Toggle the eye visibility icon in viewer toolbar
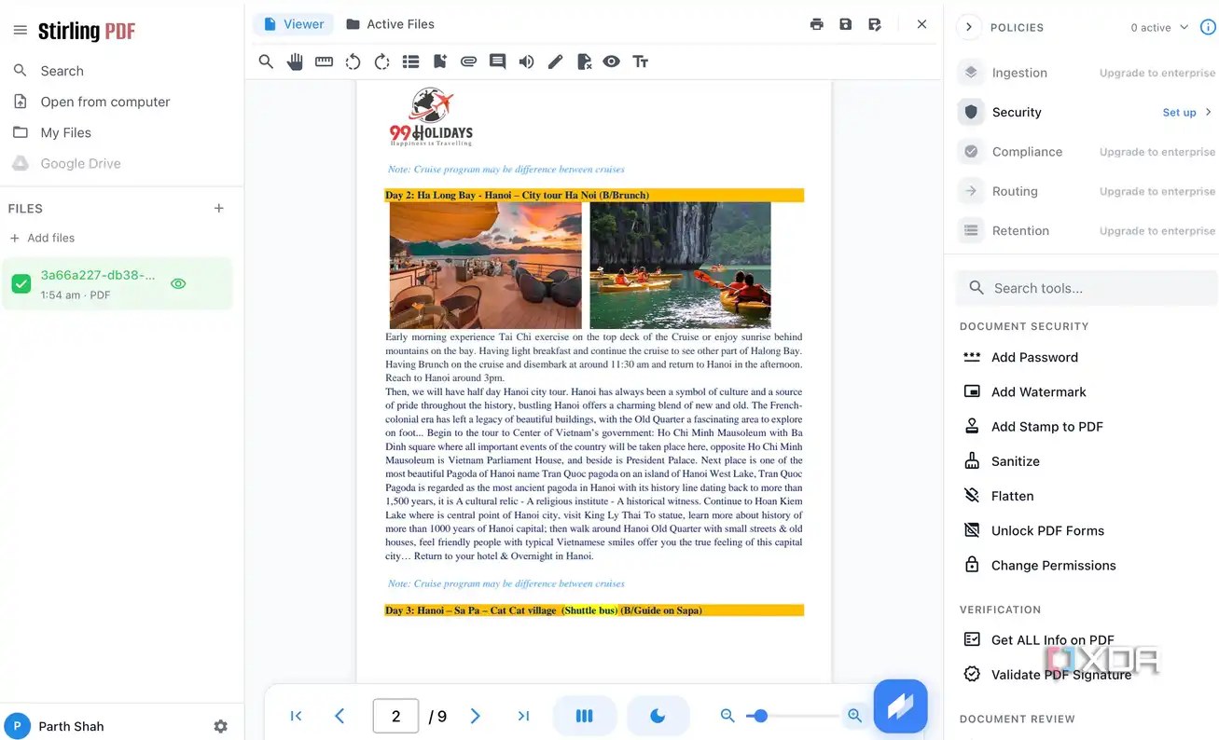 [611, 62]
